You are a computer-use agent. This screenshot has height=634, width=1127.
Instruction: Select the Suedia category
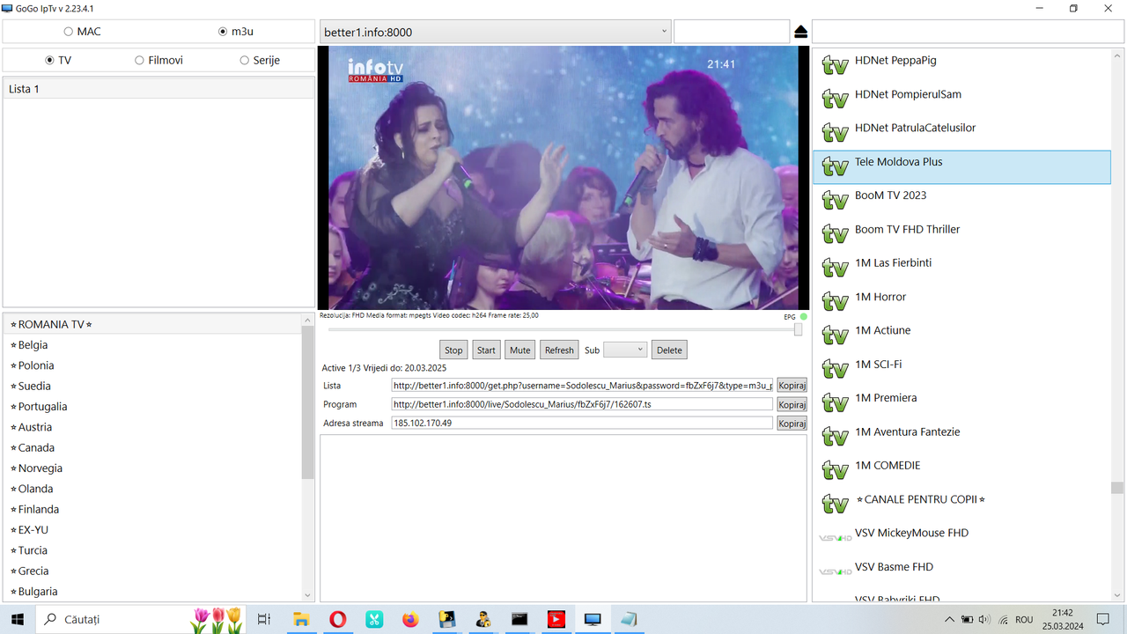(x=151, y=386)
